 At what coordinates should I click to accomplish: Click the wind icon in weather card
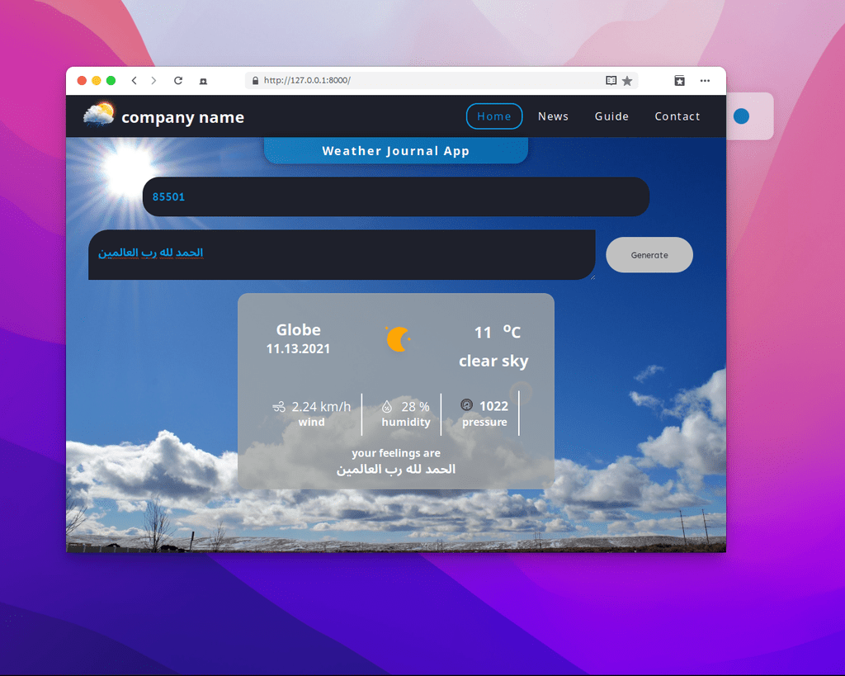tap(279, 407)
